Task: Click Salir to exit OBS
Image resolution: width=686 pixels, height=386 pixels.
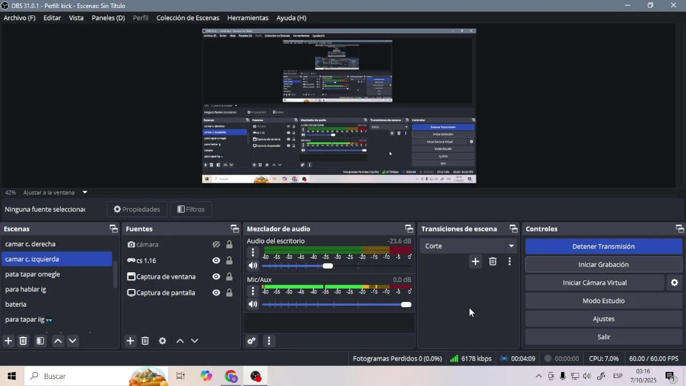Action: pyautogui.click(x=603, y=337)
